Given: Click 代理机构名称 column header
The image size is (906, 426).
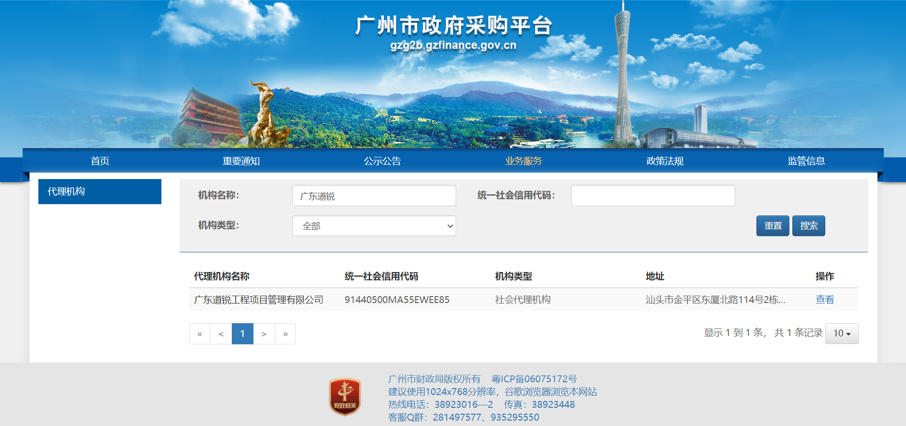Looking at the screenshot, I should (x=221, y=276).
